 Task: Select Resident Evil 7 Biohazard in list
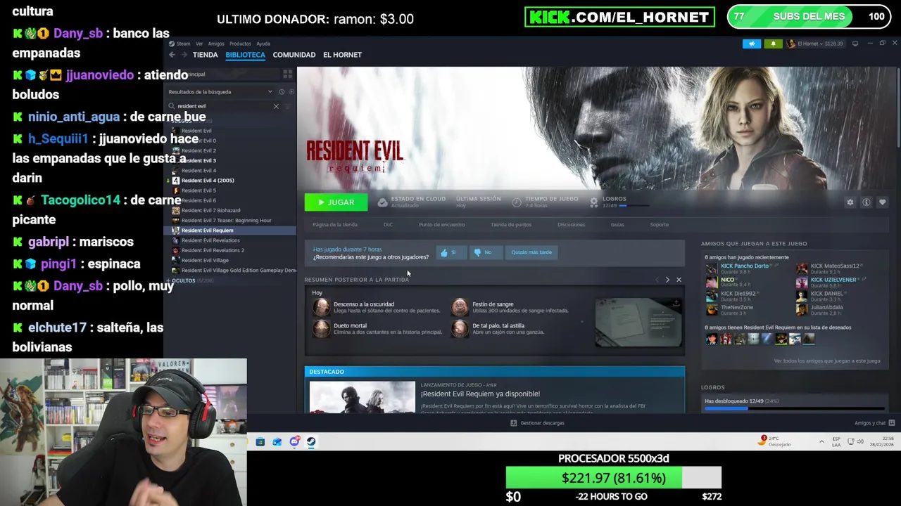point(210,210)
